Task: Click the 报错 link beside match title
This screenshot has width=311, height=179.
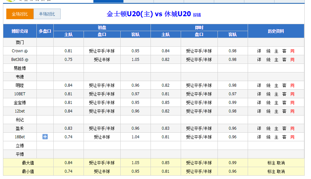Action: (x=197, y=15)
